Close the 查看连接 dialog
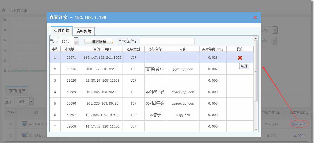Screen dimensions: 314x143 click(255, 17)
